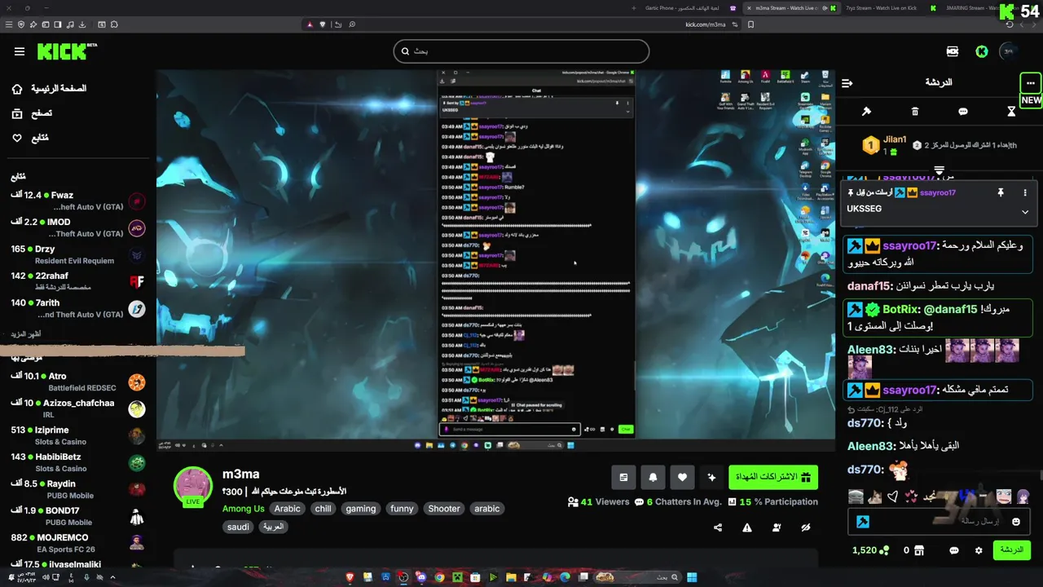Screen dimensions: 1043x587
Task: Open 22rahaf channel in sidebar
Action: click(77, 281)
